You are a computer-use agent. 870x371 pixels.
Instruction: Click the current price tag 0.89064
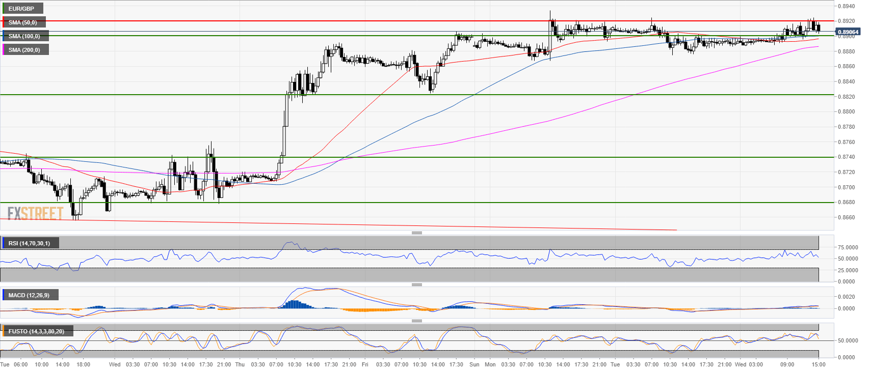(x=848, y=32)
